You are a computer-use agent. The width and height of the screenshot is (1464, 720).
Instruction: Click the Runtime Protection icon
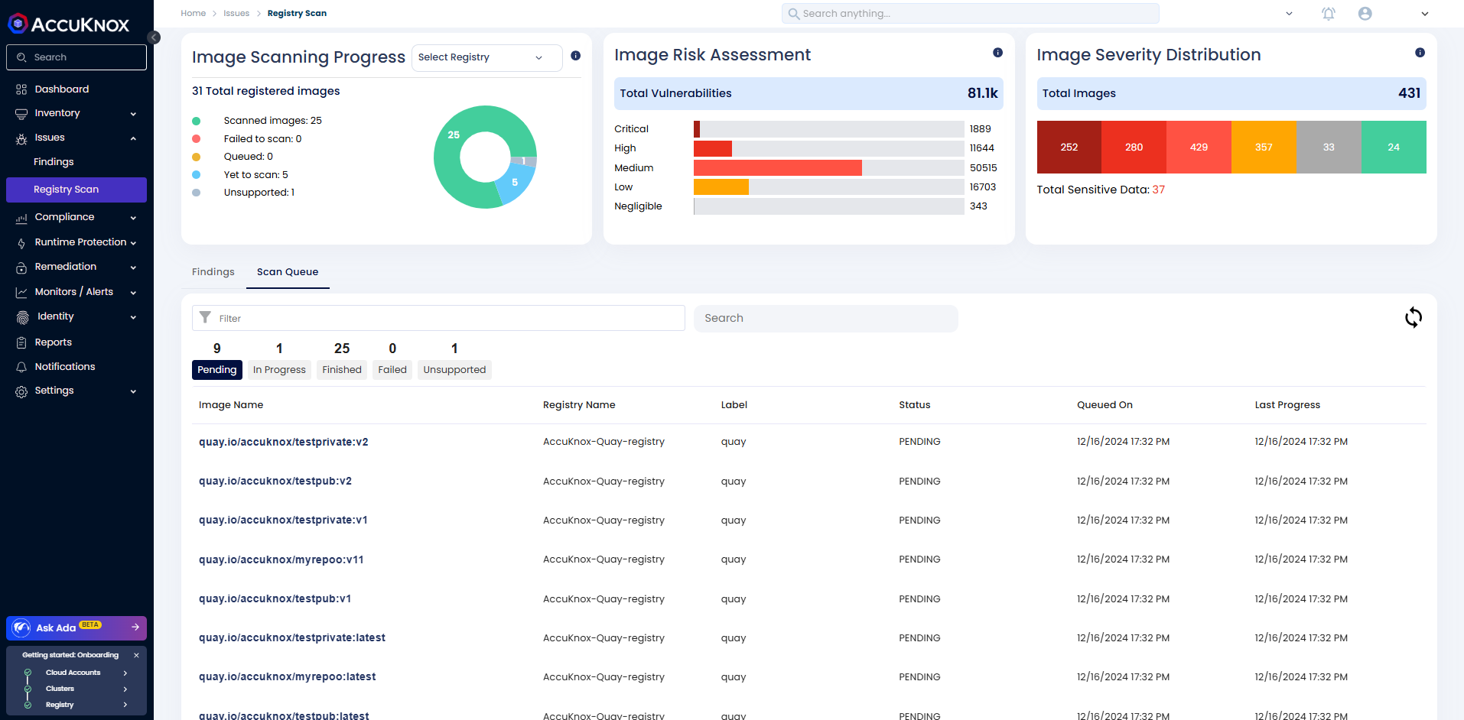coord(21,243)
